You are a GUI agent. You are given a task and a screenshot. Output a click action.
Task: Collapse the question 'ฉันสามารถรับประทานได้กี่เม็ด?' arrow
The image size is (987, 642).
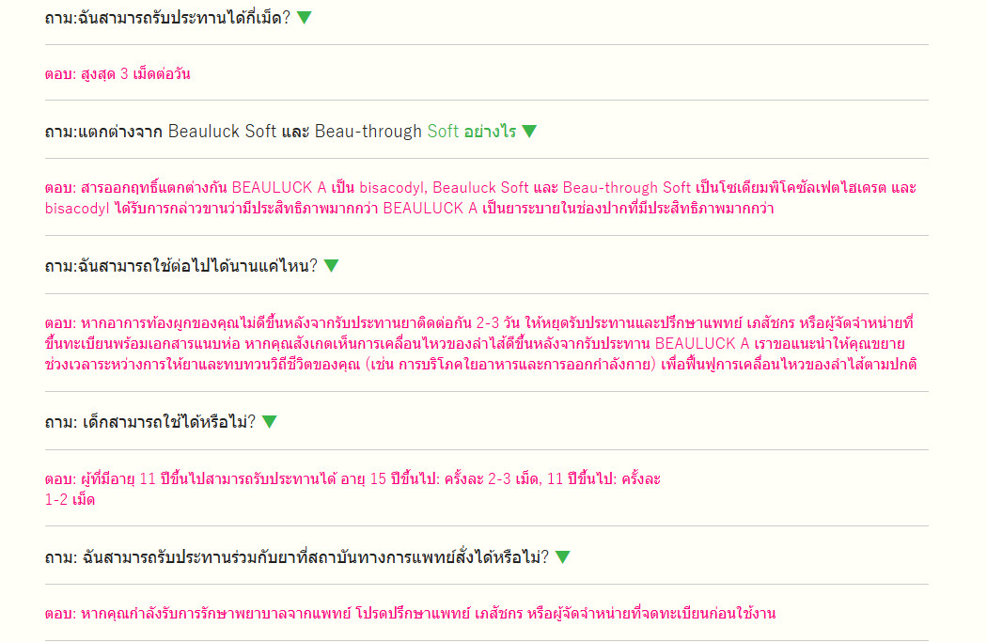click(304, 18)
